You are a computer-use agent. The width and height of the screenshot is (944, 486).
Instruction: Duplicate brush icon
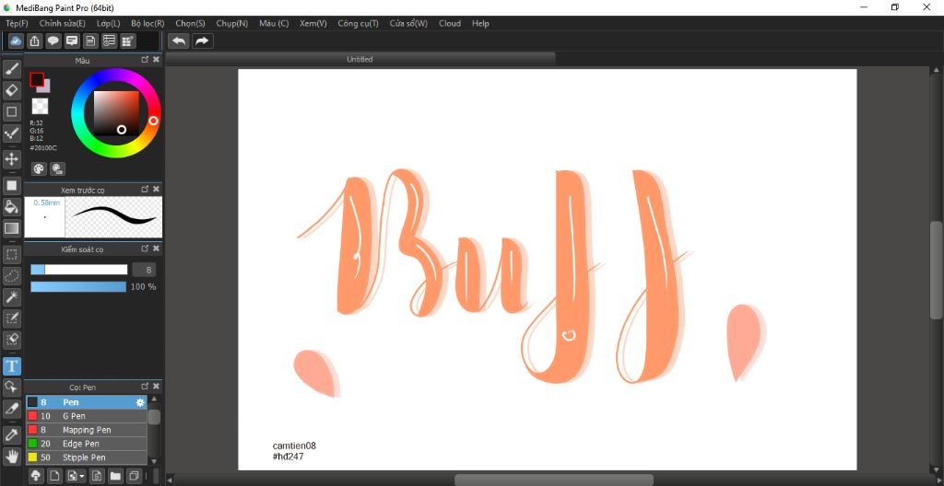[135, 476]
